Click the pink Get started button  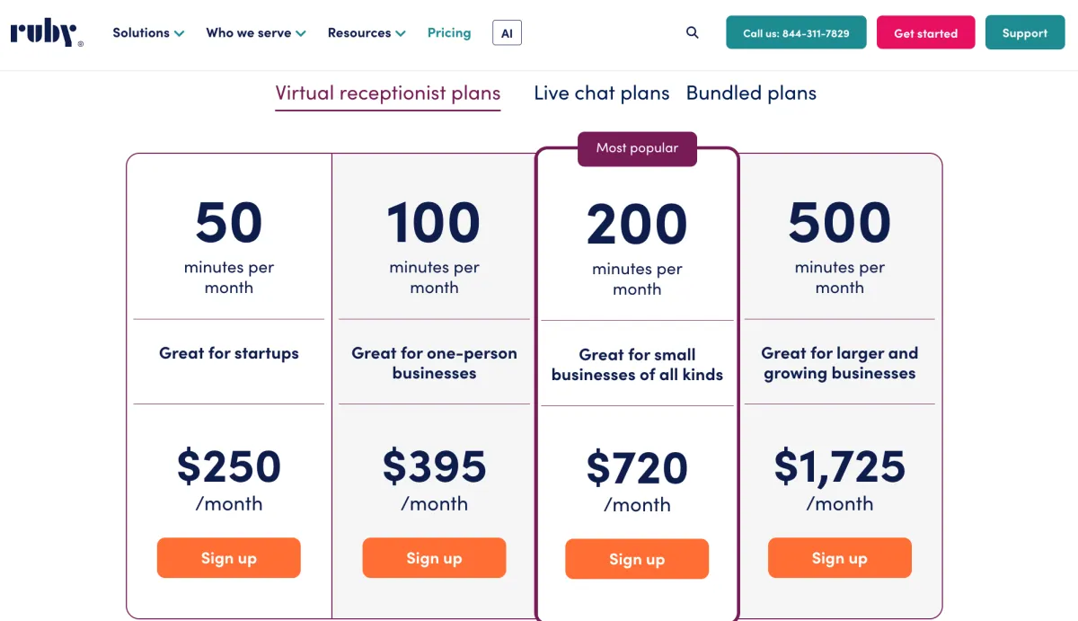point(925,33)
